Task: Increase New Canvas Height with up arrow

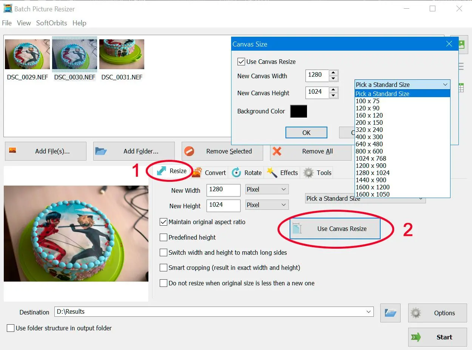Action: (x=333, y=90)
